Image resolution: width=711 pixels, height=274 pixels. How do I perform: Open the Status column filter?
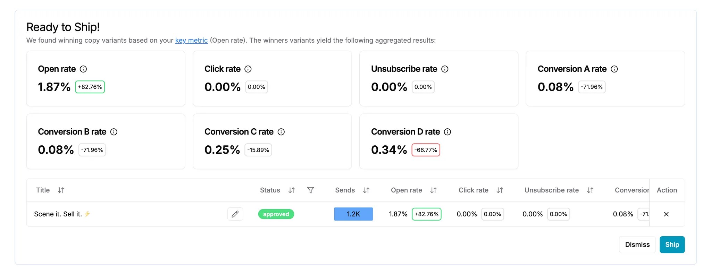tap(311, 190)
